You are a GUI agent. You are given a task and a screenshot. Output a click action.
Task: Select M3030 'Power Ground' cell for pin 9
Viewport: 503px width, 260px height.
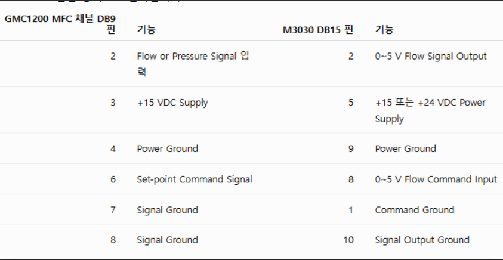[406, 148]
